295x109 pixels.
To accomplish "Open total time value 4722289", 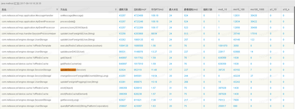I will [x=138, y=28].
